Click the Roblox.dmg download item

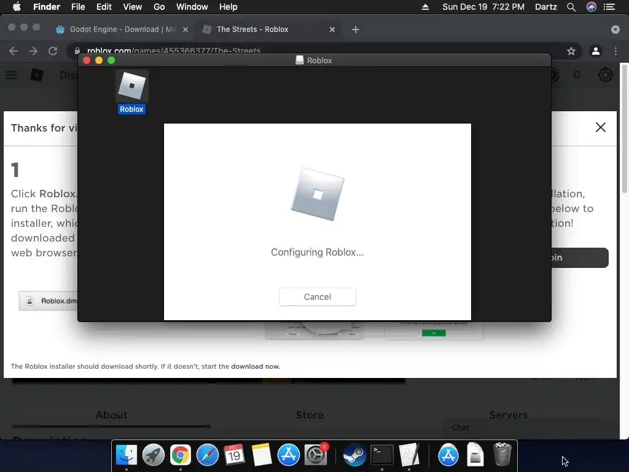(49, 301)
